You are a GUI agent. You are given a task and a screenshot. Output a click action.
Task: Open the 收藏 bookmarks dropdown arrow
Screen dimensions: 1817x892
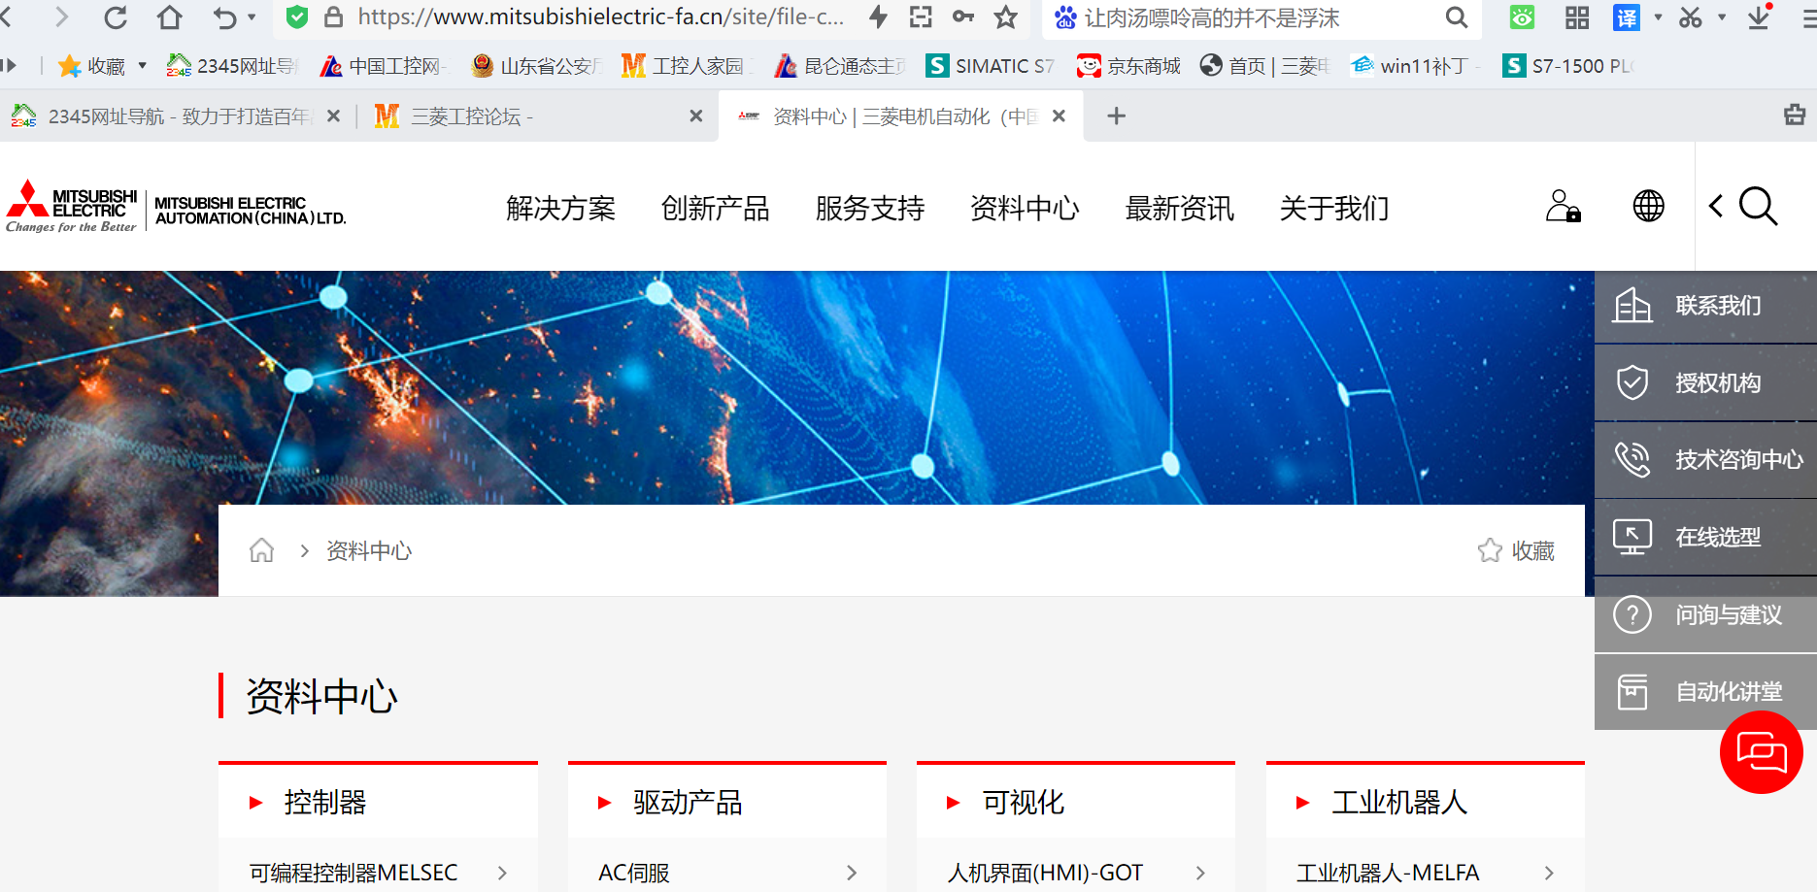(143, 66)
